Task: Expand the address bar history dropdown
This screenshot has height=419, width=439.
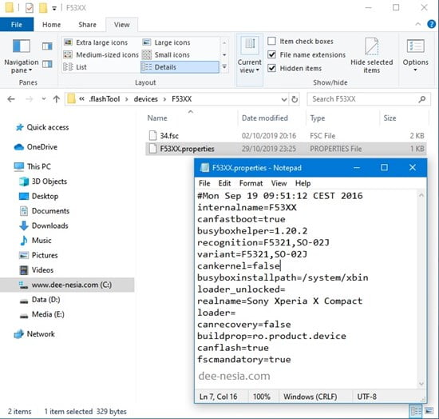Action: click(284, 99)
